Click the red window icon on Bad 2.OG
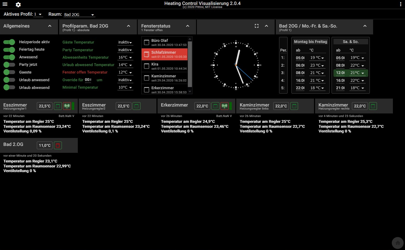This screenshot has height=250, width=405. pyautogui.click(x=58, y=145)
